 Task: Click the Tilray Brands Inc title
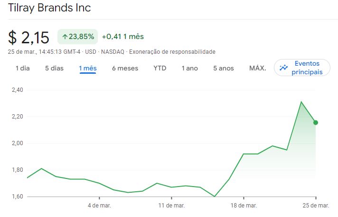point(49,8)
